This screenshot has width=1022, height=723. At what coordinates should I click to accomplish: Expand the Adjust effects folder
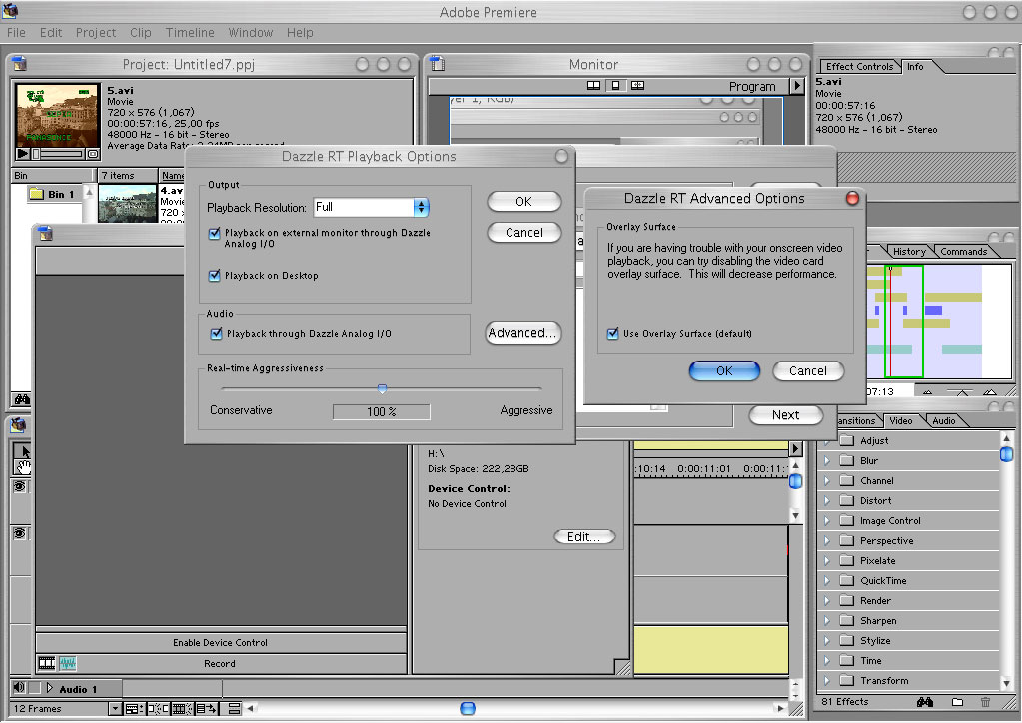(827, 441)
